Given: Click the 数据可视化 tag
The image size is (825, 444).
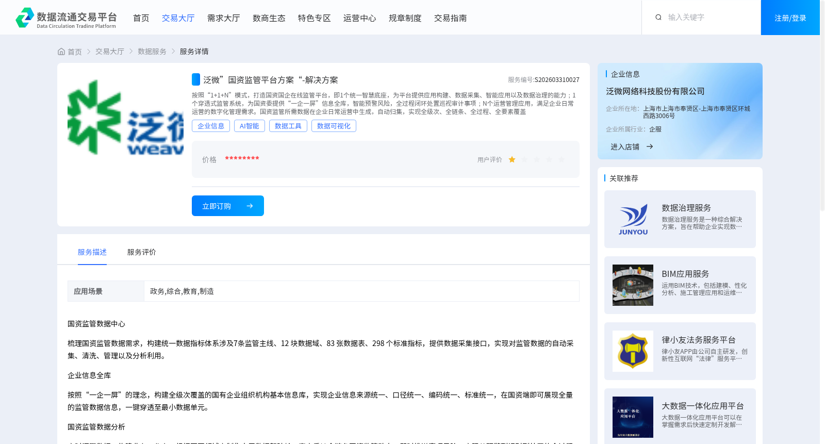Looking at the screenshot, I should click(334, 126).
